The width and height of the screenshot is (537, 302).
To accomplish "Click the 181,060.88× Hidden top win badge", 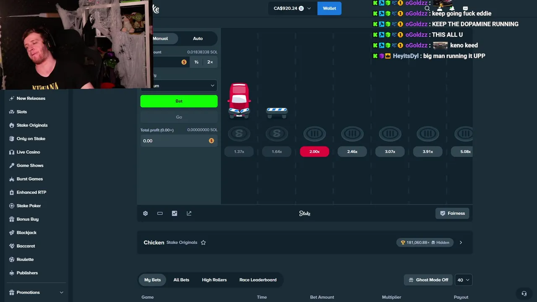I will (x=425, y=242).
